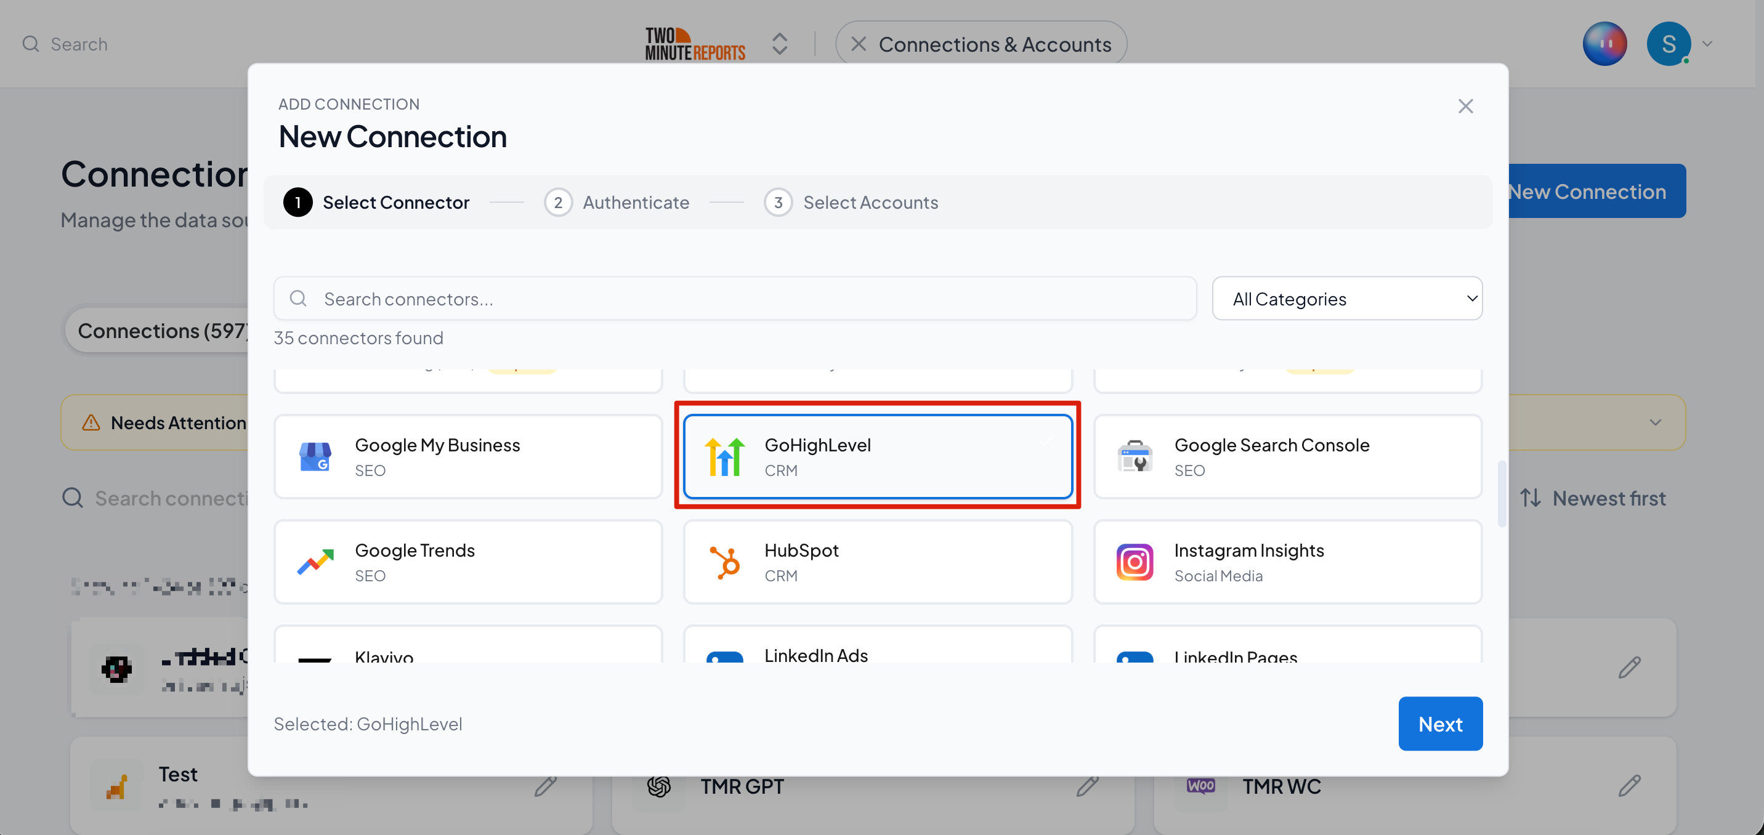
Task: Click the Newest first sort control
Action: pyautogui.click(x=1592, y=498)
